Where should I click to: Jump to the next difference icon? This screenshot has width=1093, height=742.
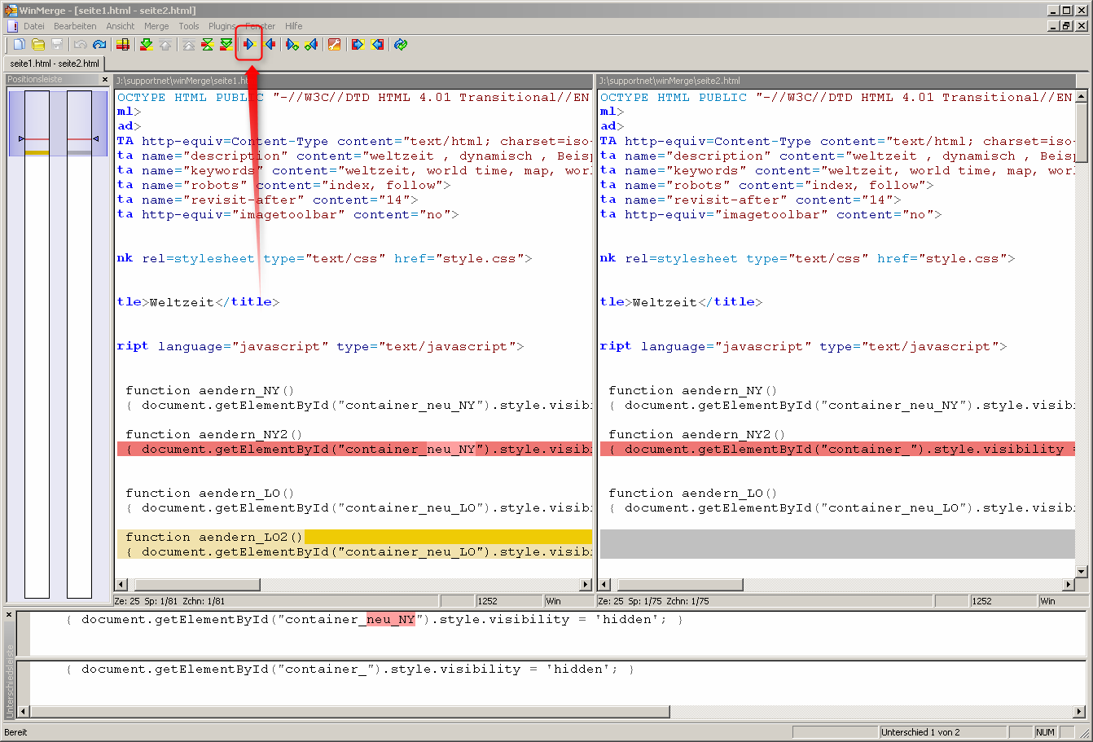pos(146,44)
